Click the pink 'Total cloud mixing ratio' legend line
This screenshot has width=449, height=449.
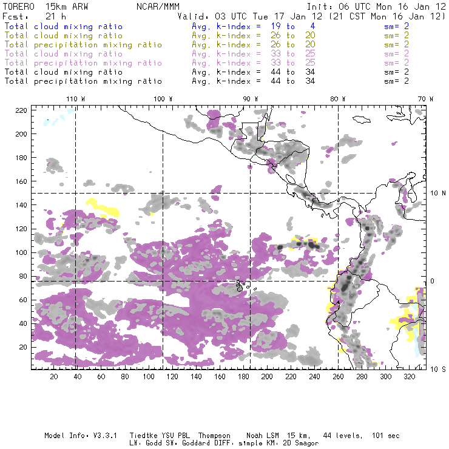pos(64,54)
